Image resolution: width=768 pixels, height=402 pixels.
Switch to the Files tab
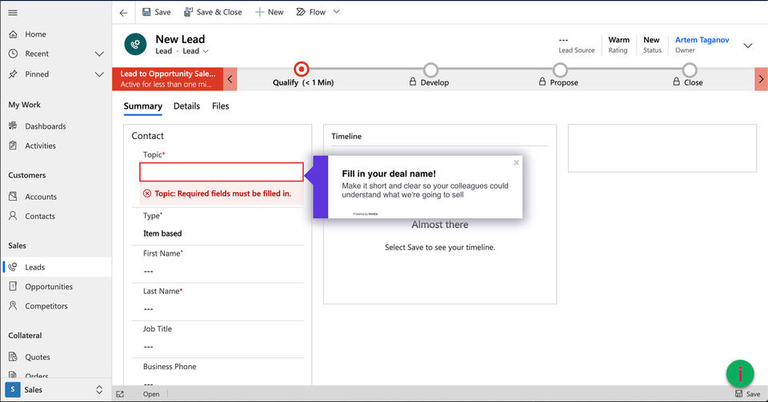[221, 106]
